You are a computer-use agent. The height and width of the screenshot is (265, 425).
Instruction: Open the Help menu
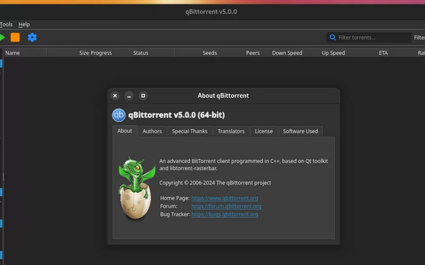(x=24, y=24)
